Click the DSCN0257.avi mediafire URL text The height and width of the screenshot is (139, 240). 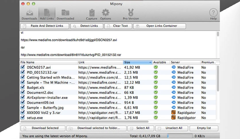coord(69,40)
